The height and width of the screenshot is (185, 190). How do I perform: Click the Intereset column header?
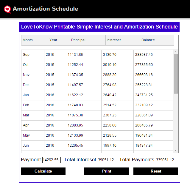123,40
